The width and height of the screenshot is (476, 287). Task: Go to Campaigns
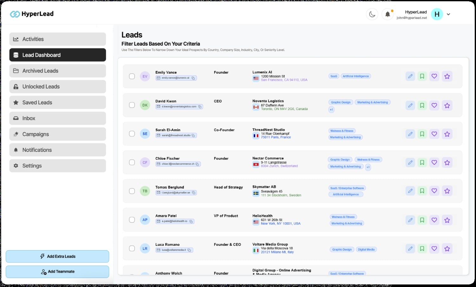pyautogui.click(x=58, y=134)
